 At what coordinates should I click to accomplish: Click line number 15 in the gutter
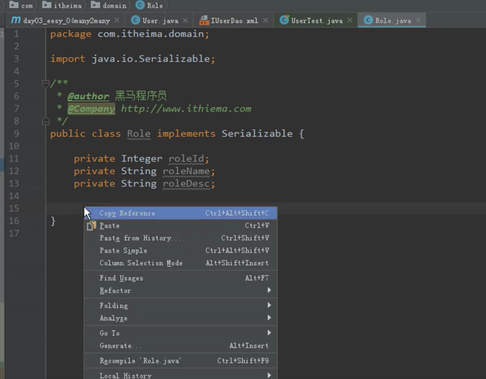(x=14, y=208)
